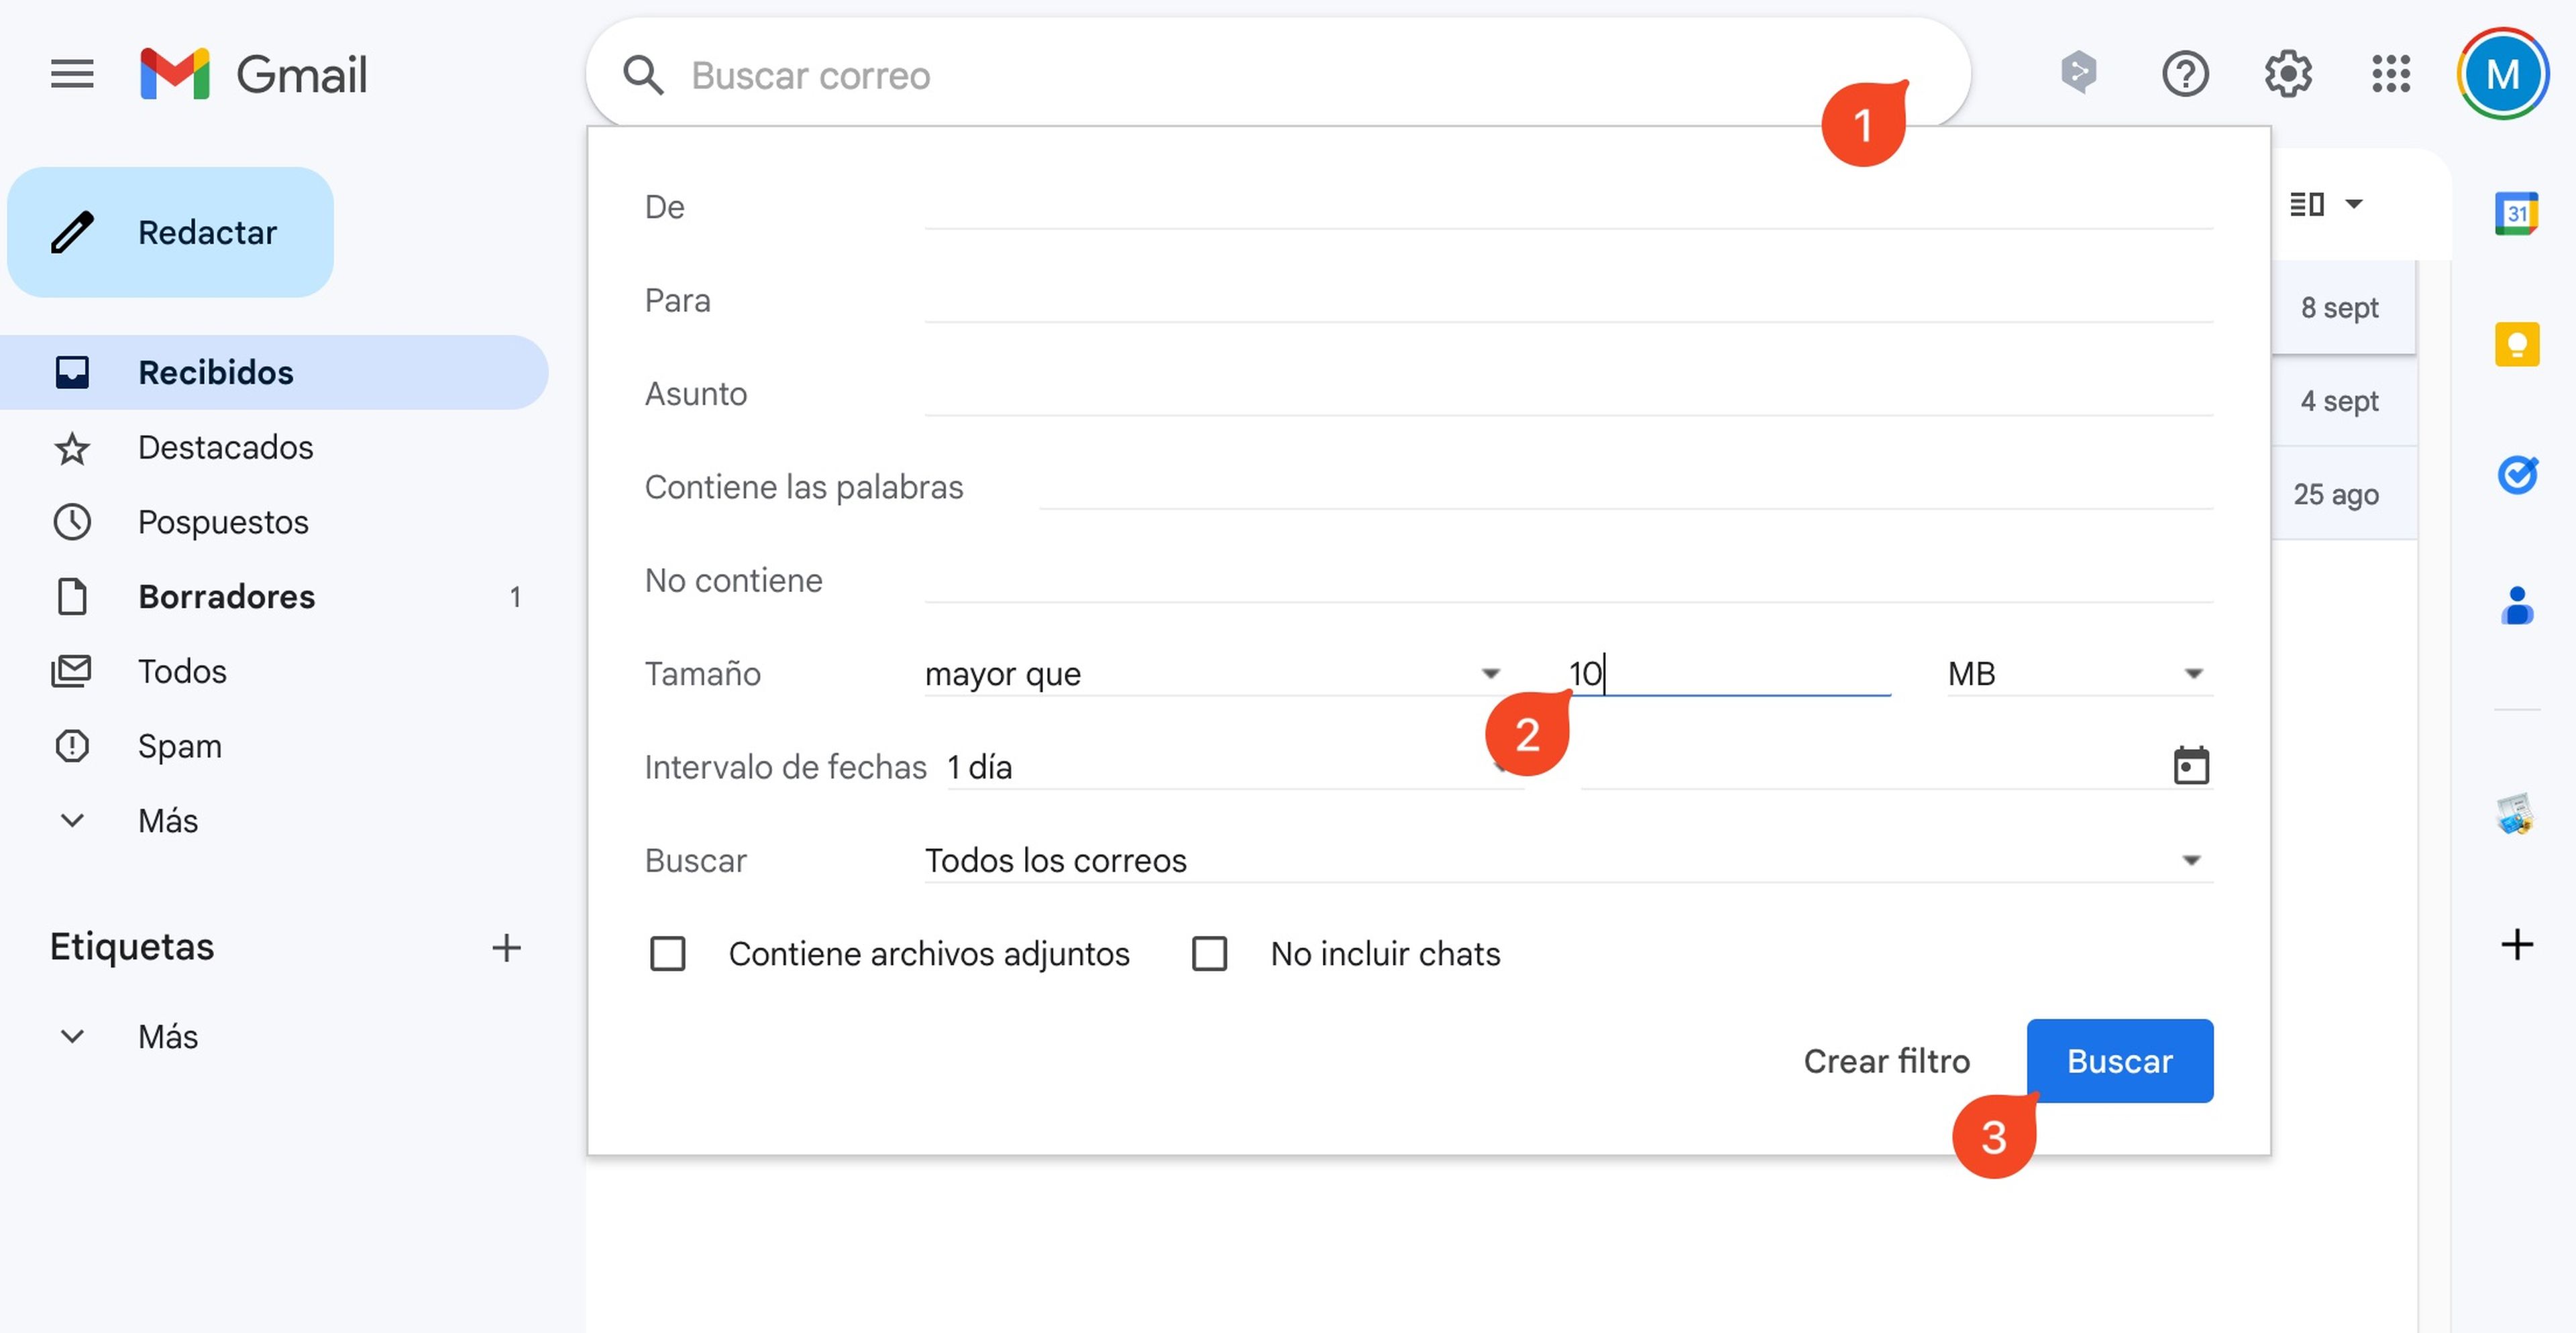Open Google Keep side panel
The width and height of the screenshot is (2576, 1333).
point(2516,345)
